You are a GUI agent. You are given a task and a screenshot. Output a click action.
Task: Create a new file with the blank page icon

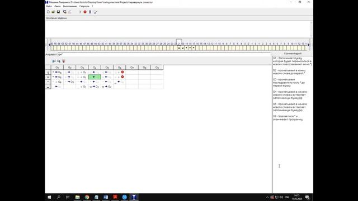pyautogui.click(x=48, y=12)
